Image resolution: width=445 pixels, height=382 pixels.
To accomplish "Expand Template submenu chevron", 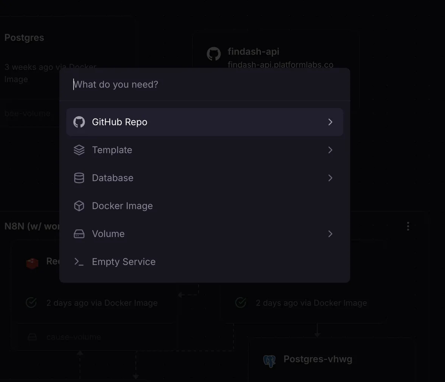I will point(330,150).
